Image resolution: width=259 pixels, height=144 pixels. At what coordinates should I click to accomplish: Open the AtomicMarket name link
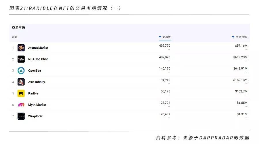point(38,48)
